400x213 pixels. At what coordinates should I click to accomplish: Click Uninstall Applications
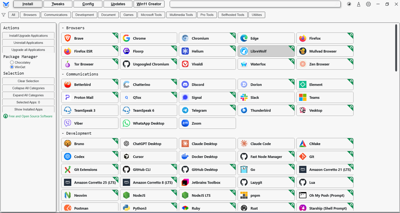point(28,43)
